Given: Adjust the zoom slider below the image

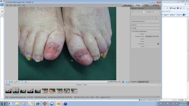Looking at the screenshot, I should (x=113, y=82).
